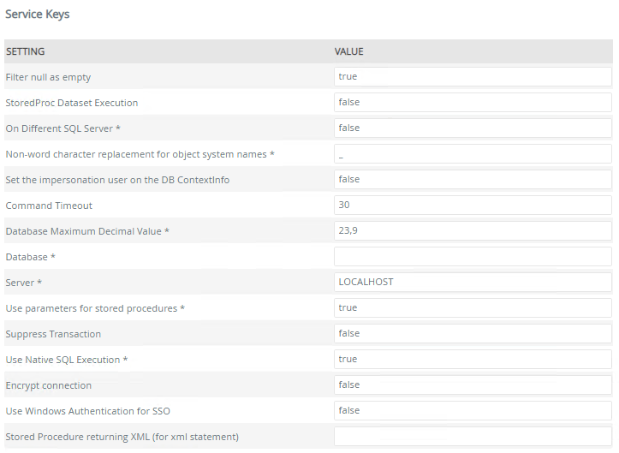Click the Non-word character replacement value field
Screen dimensions: 619x453
click(473, 154)
